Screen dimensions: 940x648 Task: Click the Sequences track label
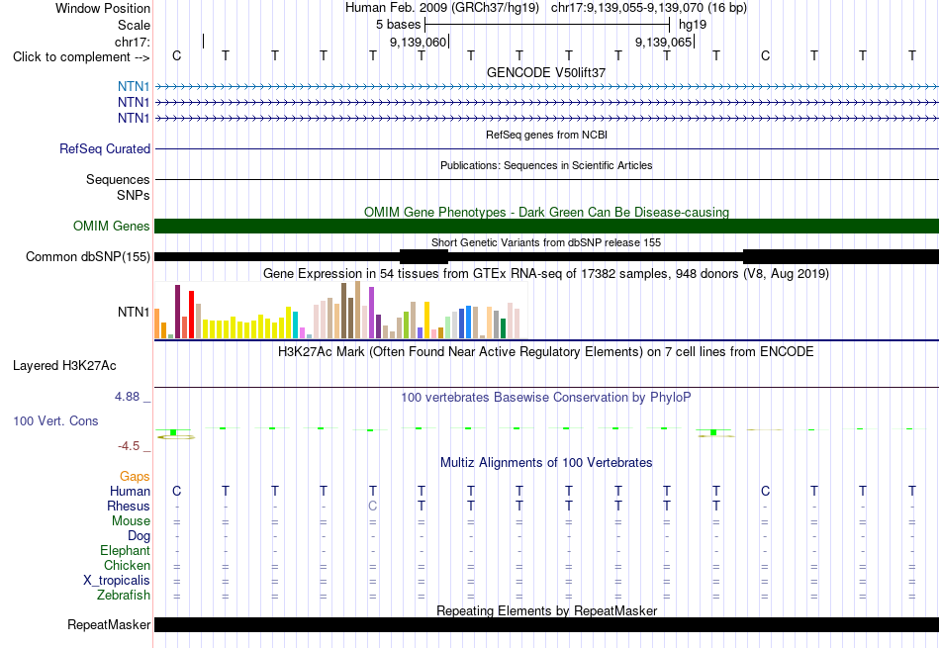tap(118, 179)
